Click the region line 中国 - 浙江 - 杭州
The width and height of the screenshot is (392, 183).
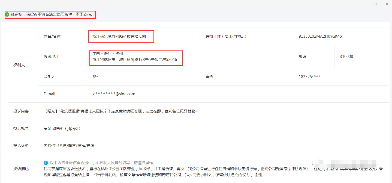(107, 54)
